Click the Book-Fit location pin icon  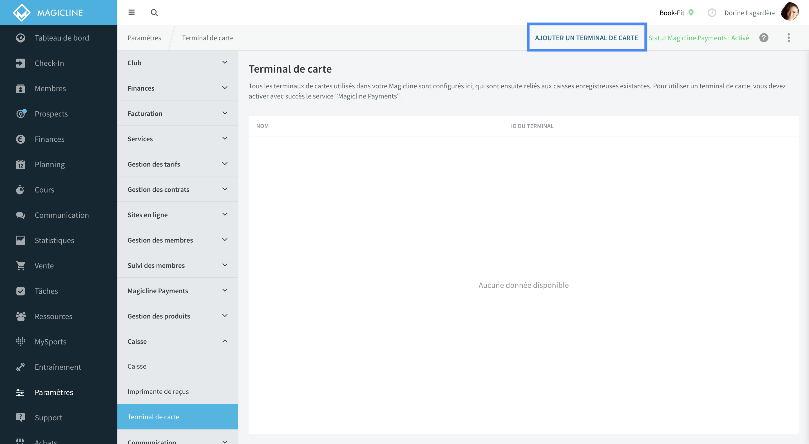click(691, 13)
